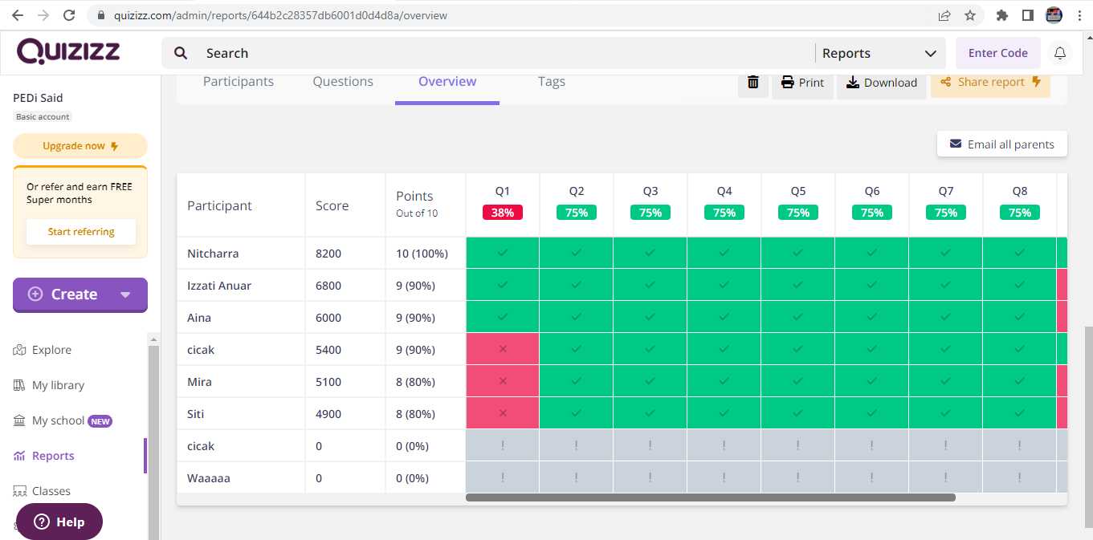The image size is (1093, 540).
Task: Open Explore in the sidebar
Action: coord(51,350)
